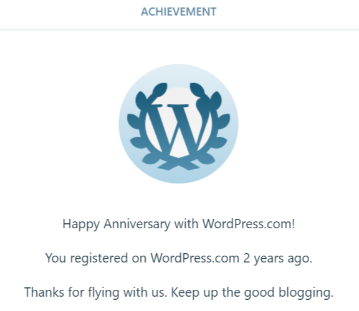
Task: Select the ACHIEVEMENT heading
Action: [179, 12]
